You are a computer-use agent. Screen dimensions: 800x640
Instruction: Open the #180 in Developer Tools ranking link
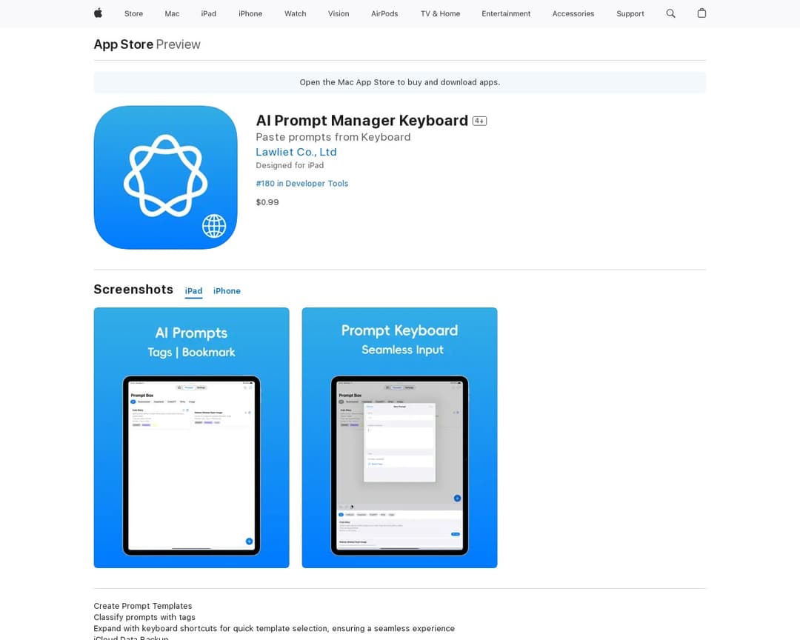click(302, 183)
